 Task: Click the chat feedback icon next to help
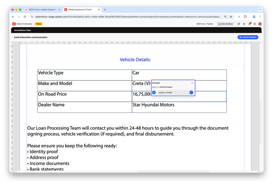point(239,24)
